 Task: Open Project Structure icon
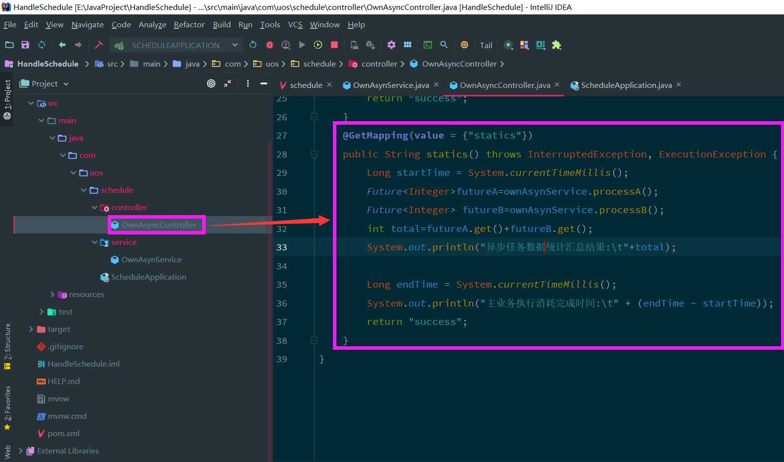(x=407, y=45)
